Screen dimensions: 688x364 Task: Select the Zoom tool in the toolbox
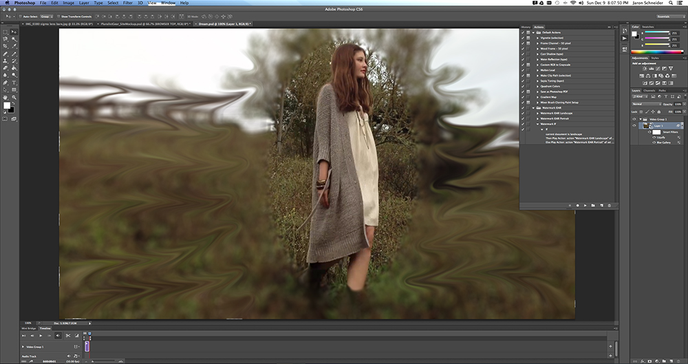(x=14, y=97)
